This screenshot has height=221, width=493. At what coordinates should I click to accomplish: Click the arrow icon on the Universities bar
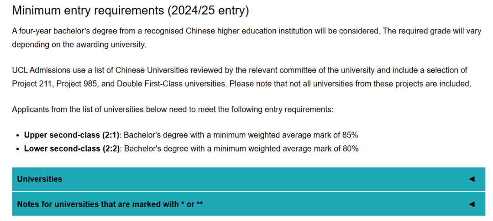click(x=472, y=179)
